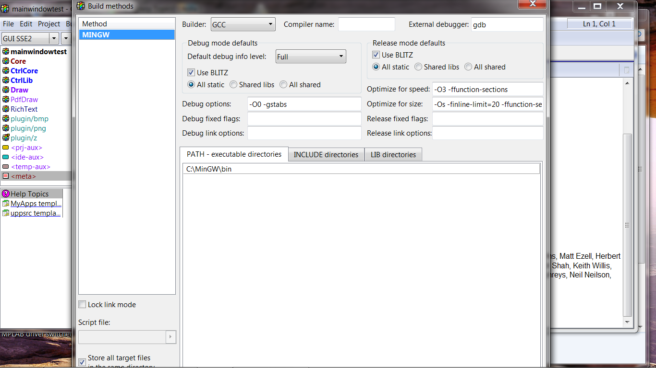Open the Default debug info level dropdown

[x=311, y=57]
